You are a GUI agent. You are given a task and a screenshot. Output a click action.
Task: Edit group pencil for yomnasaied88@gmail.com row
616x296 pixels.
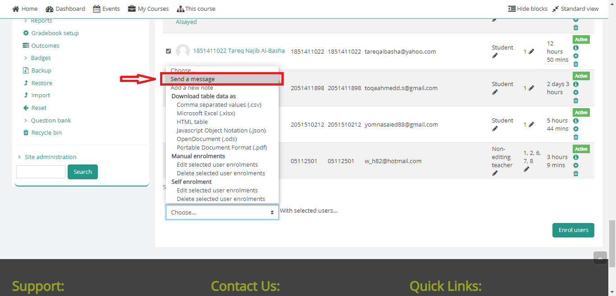point(531,124)
